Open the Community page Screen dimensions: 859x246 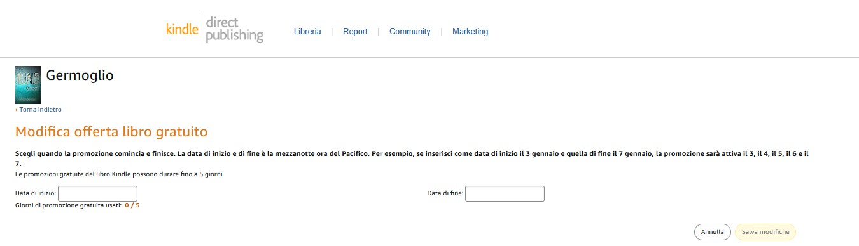click(x=410, y=31)
